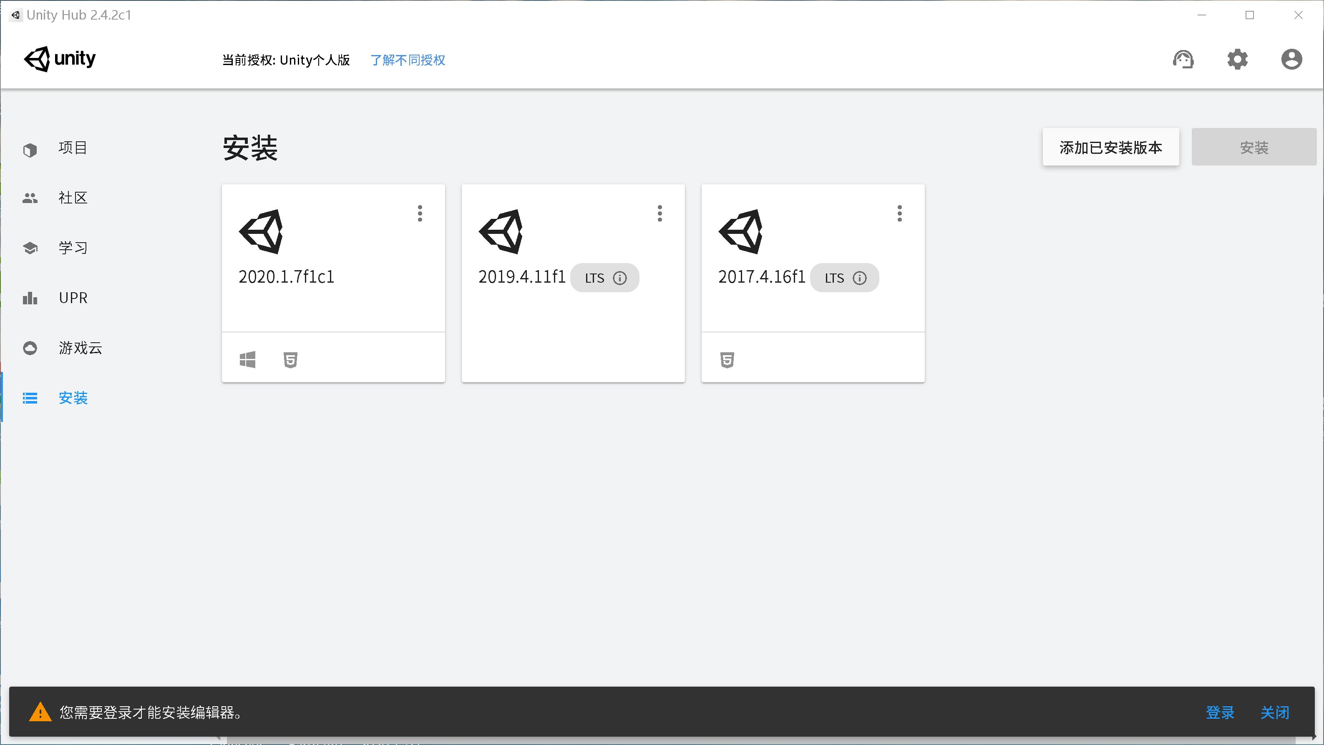Click 登录 in the notification bar
Image resolution: width=1324 pixels, height=745 pixels.
[x=1220, y=712]
